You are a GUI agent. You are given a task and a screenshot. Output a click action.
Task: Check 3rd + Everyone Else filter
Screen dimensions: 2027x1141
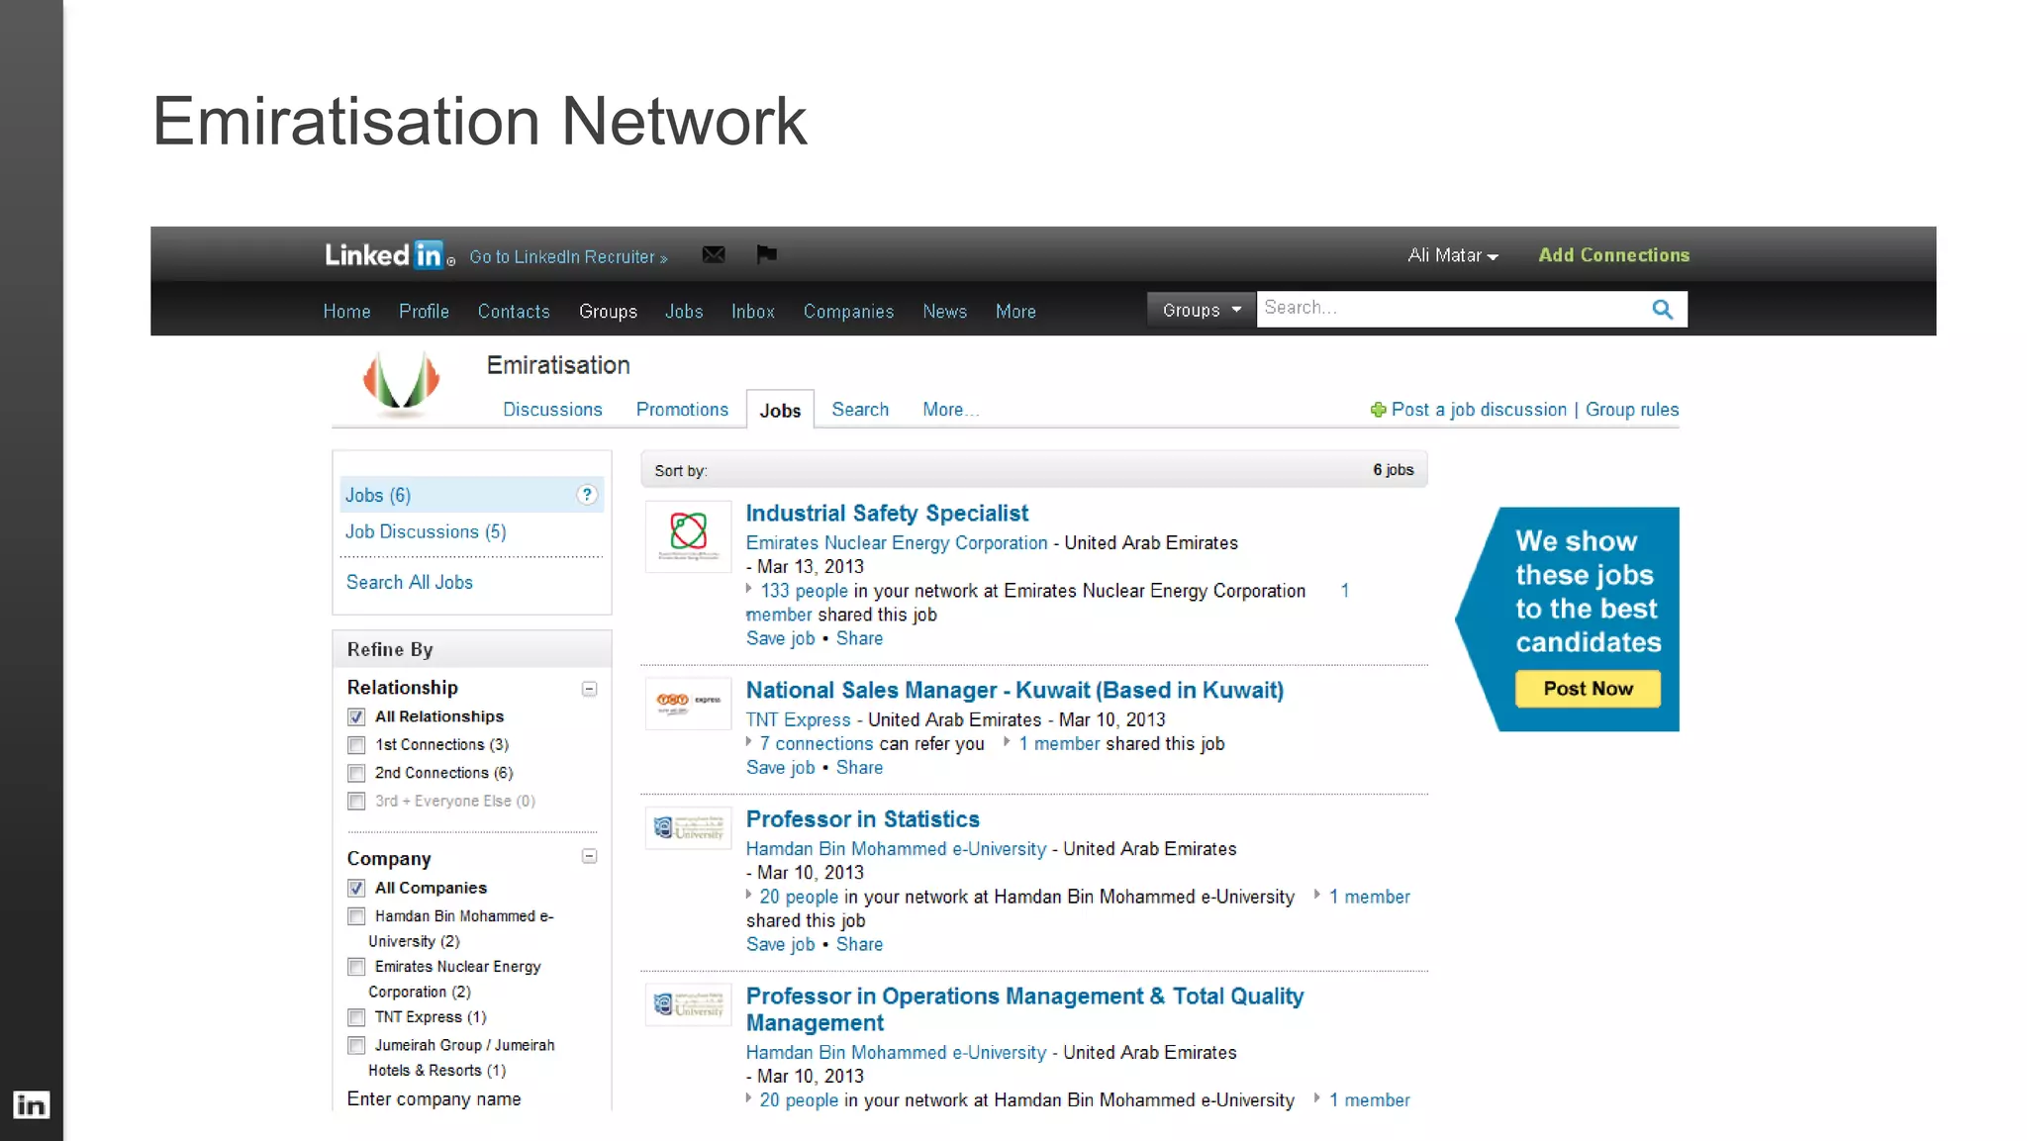point(356,802)
